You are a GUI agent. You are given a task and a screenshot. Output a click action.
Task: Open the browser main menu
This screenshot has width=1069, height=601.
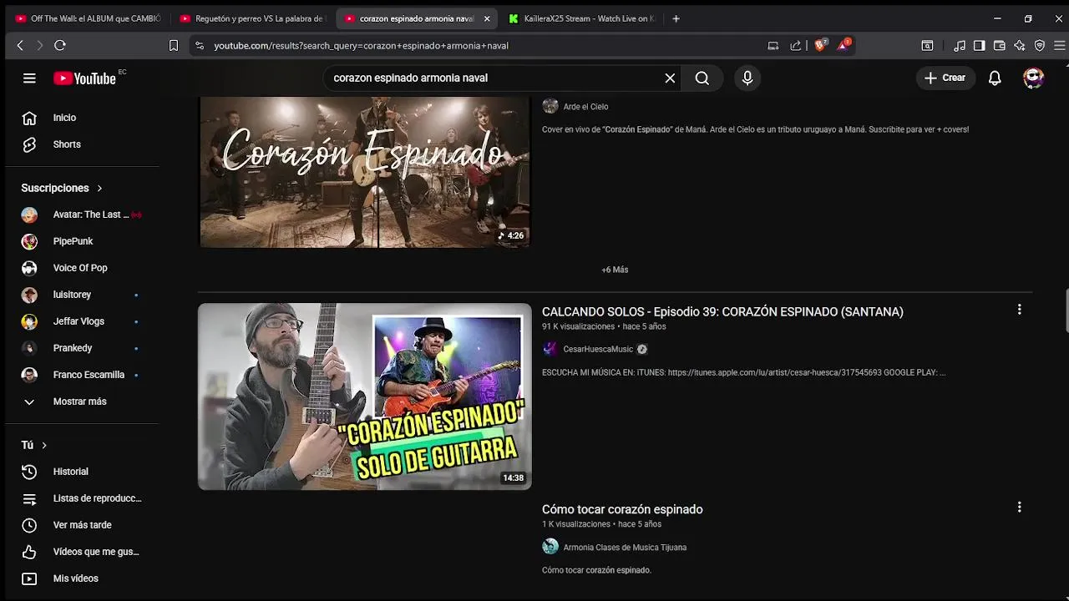(x=1060, y=46)
